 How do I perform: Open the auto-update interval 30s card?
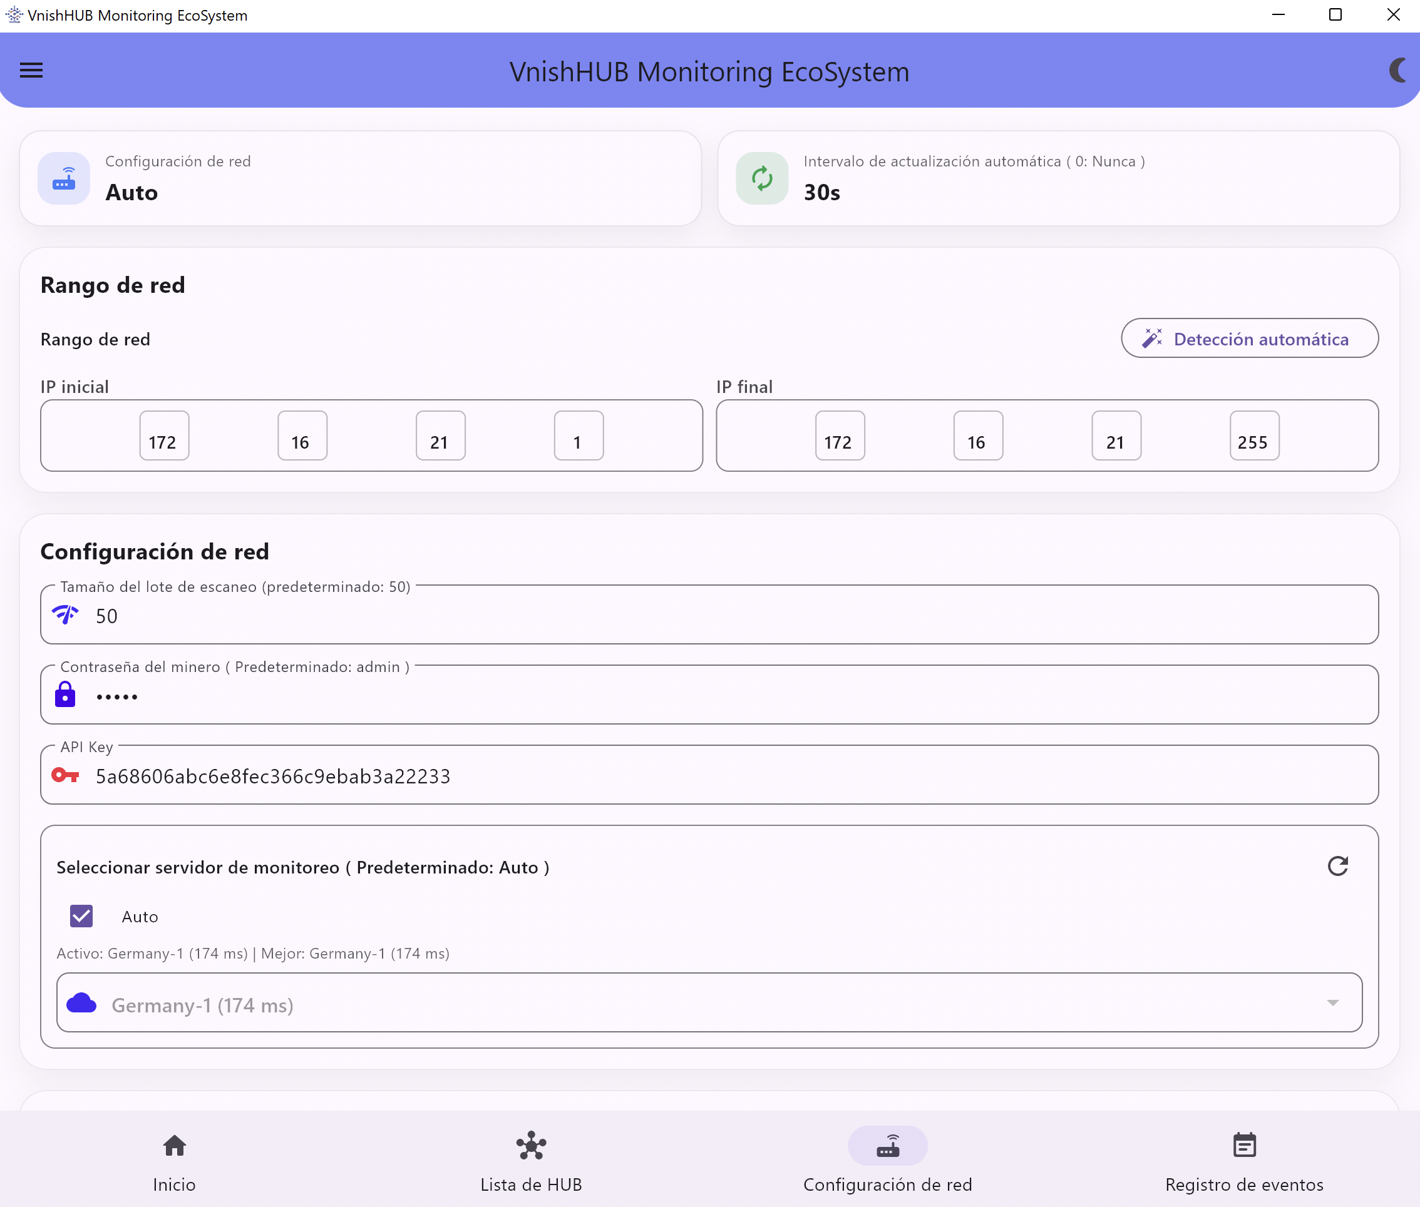point(1059,178)
